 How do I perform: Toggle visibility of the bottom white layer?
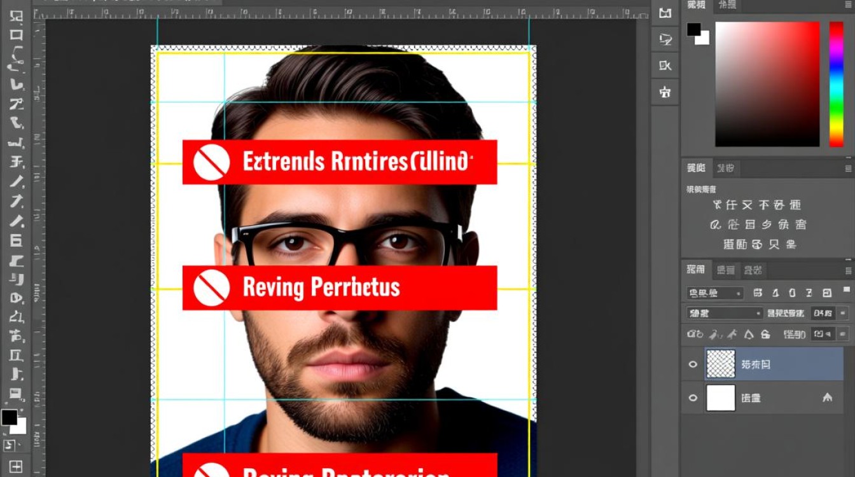693,397
